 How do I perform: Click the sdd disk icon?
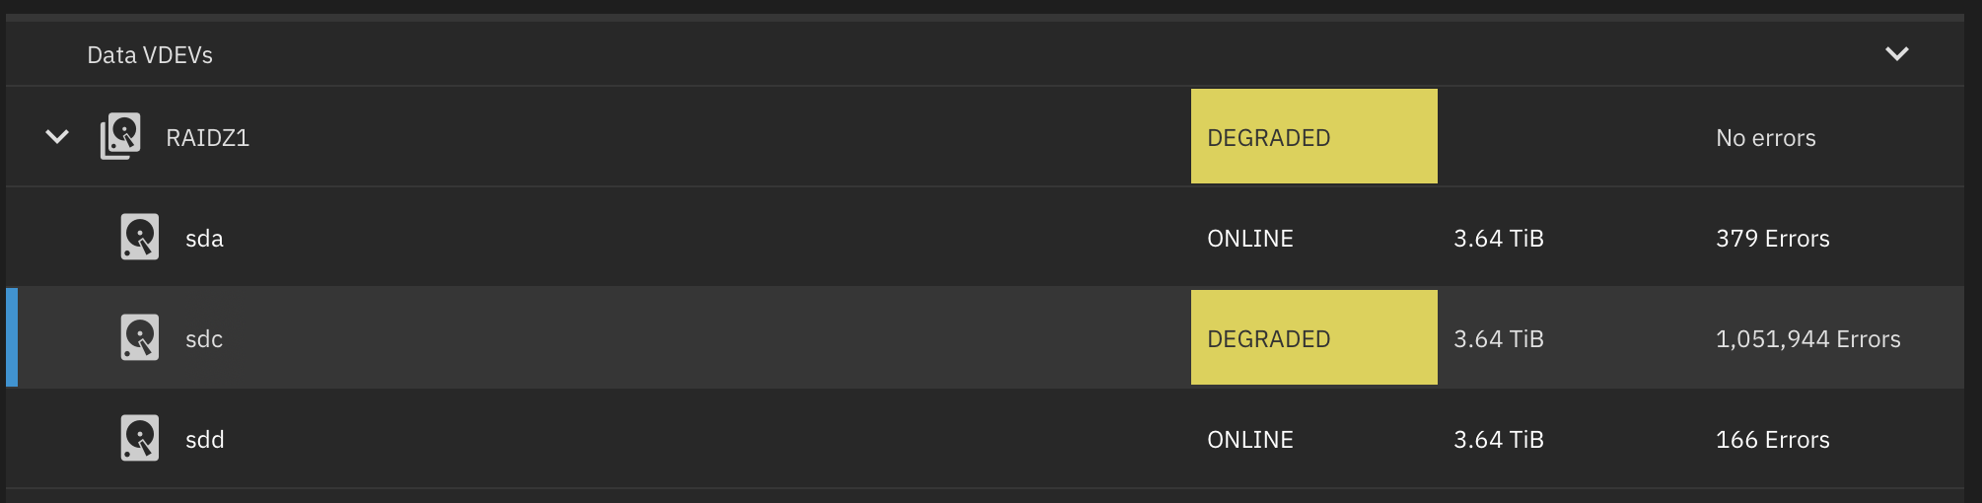(140, 439)
